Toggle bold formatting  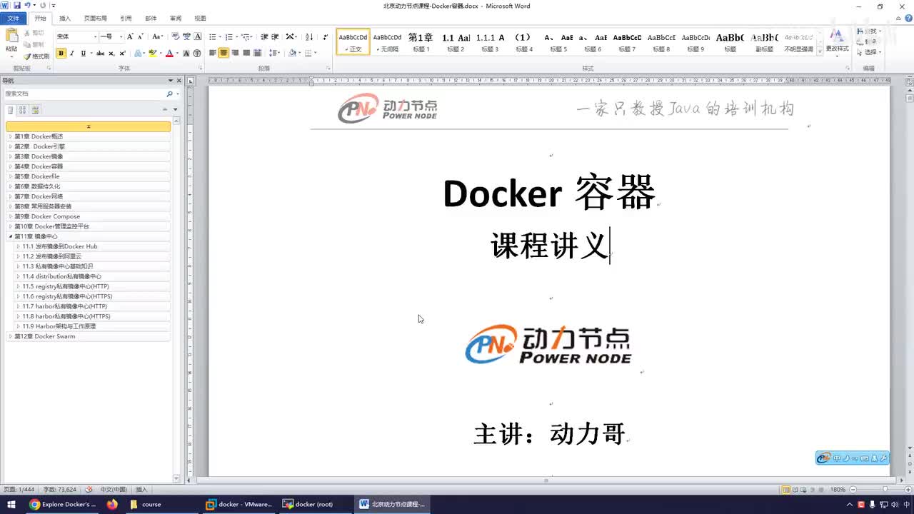coord(61,54)
